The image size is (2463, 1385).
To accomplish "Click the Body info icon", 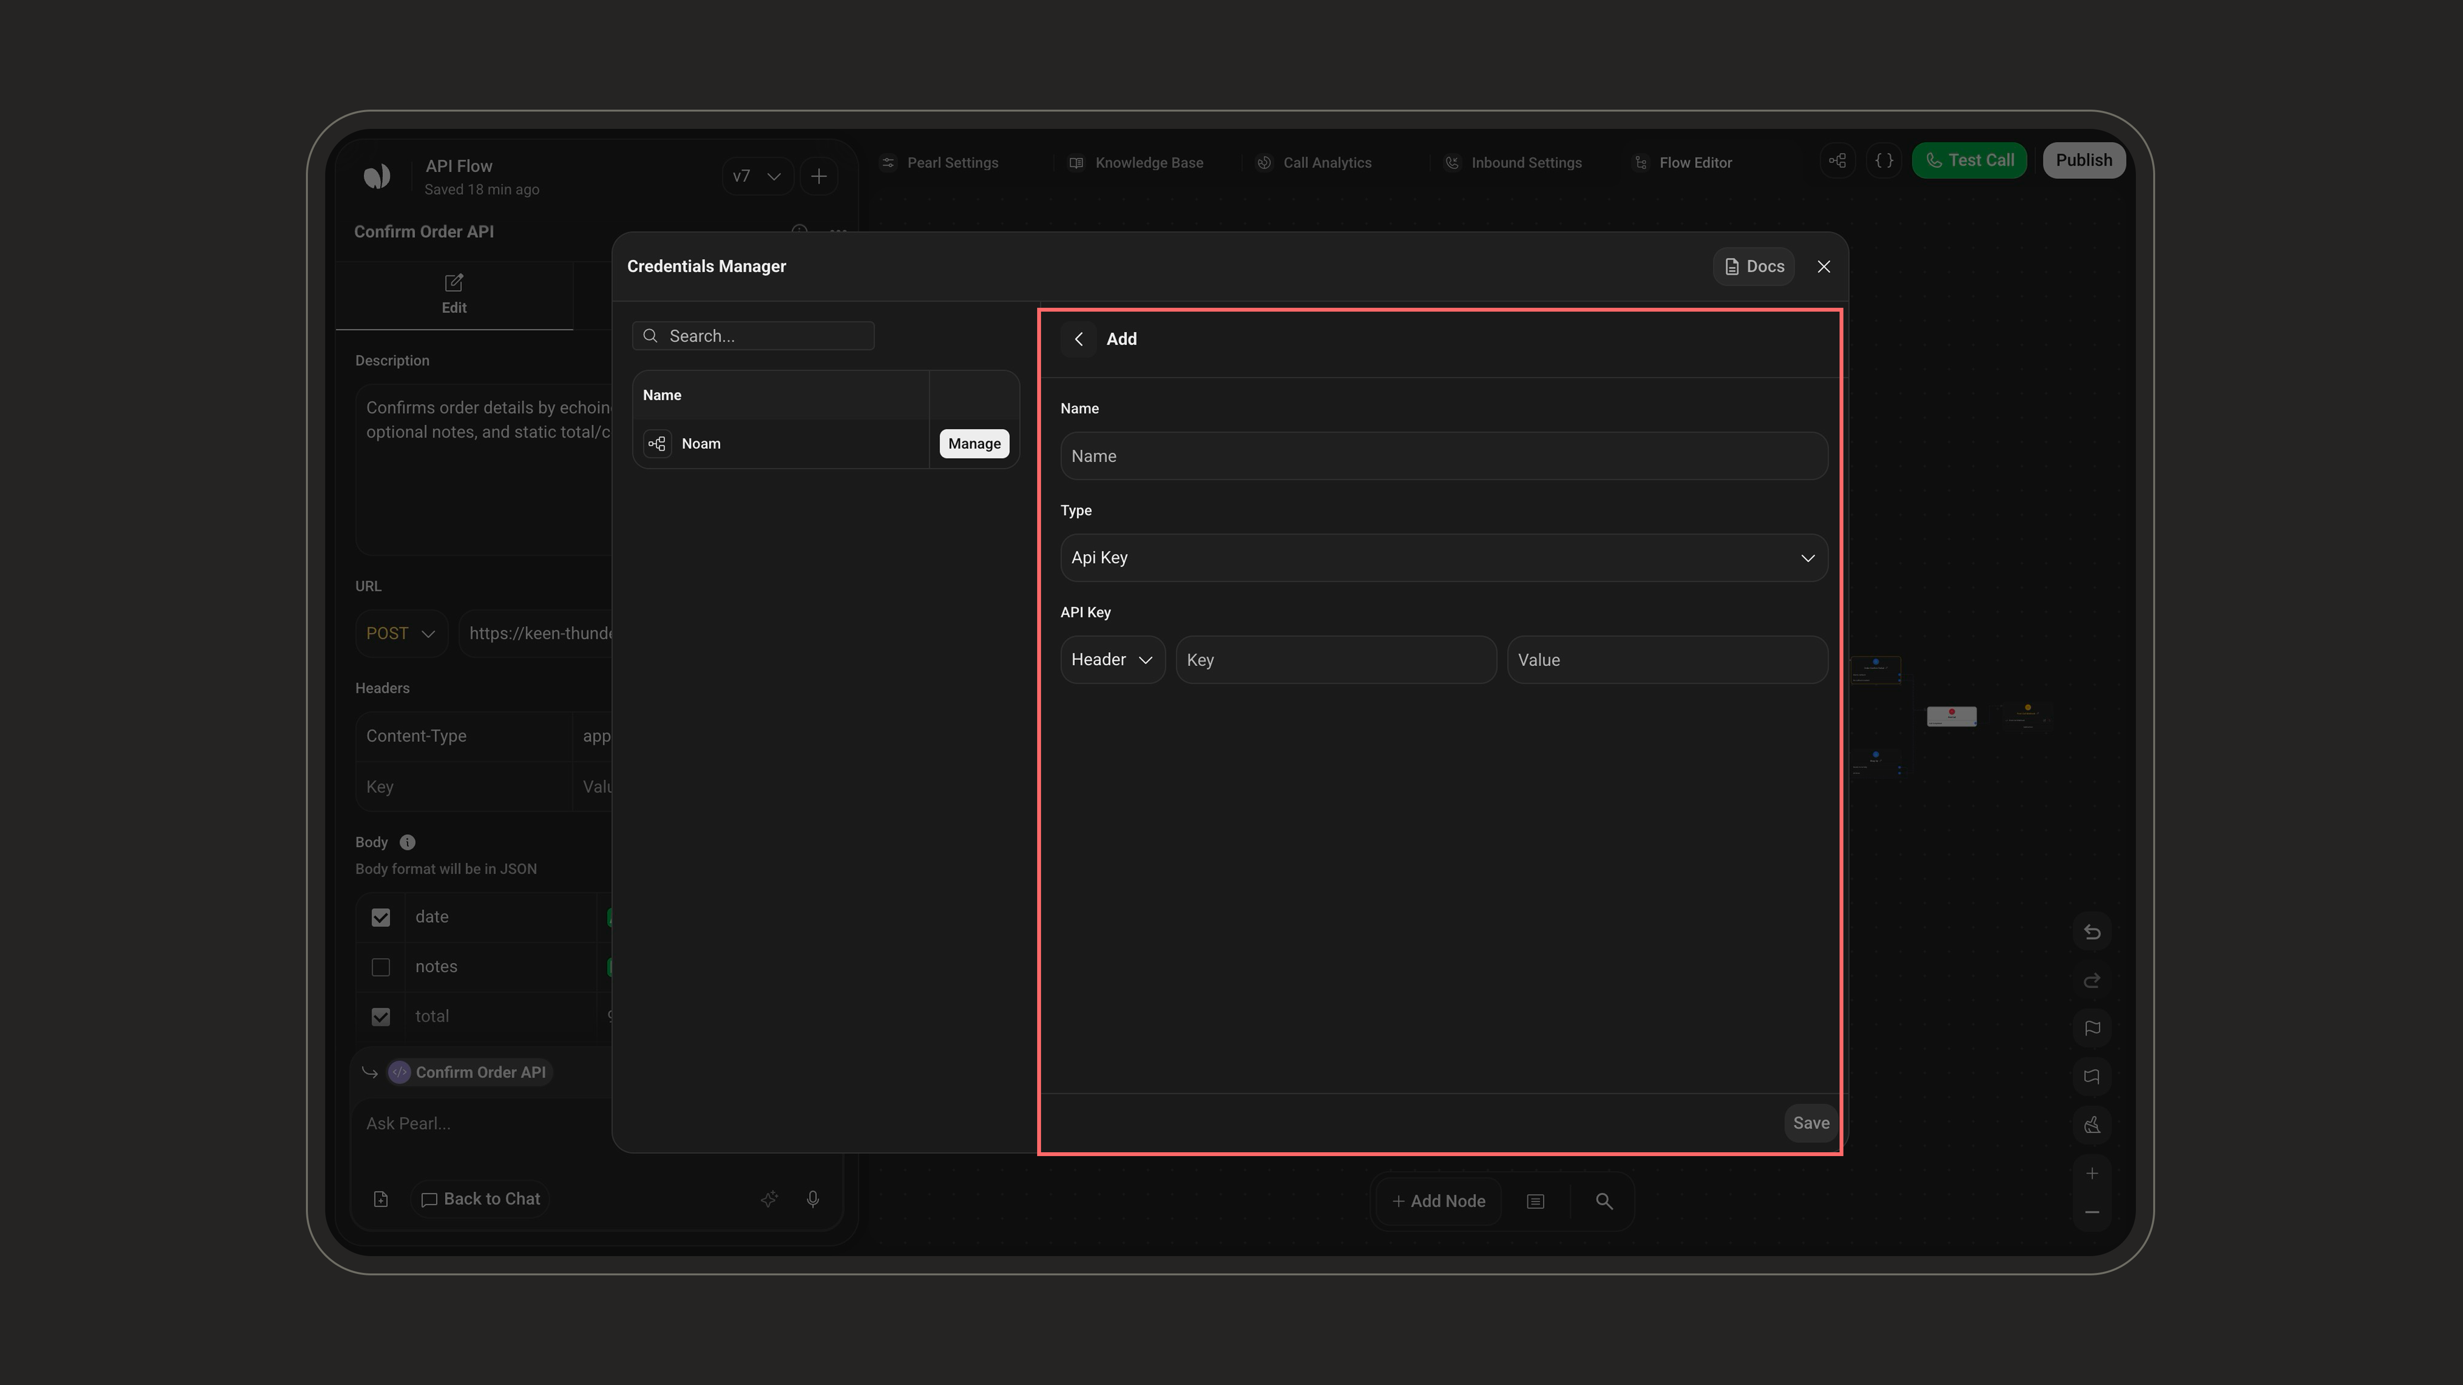I will coord(407,842).
